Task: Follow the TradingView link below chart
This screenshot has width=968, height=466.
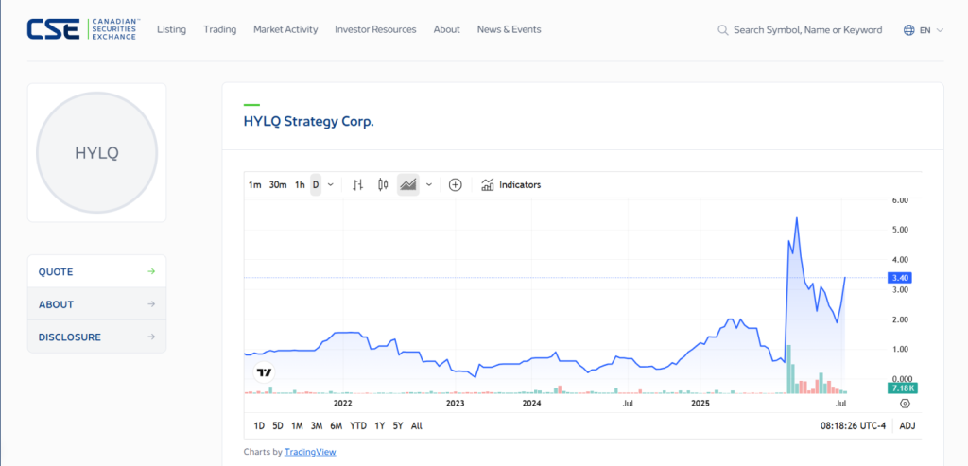Action: point(310,452)
